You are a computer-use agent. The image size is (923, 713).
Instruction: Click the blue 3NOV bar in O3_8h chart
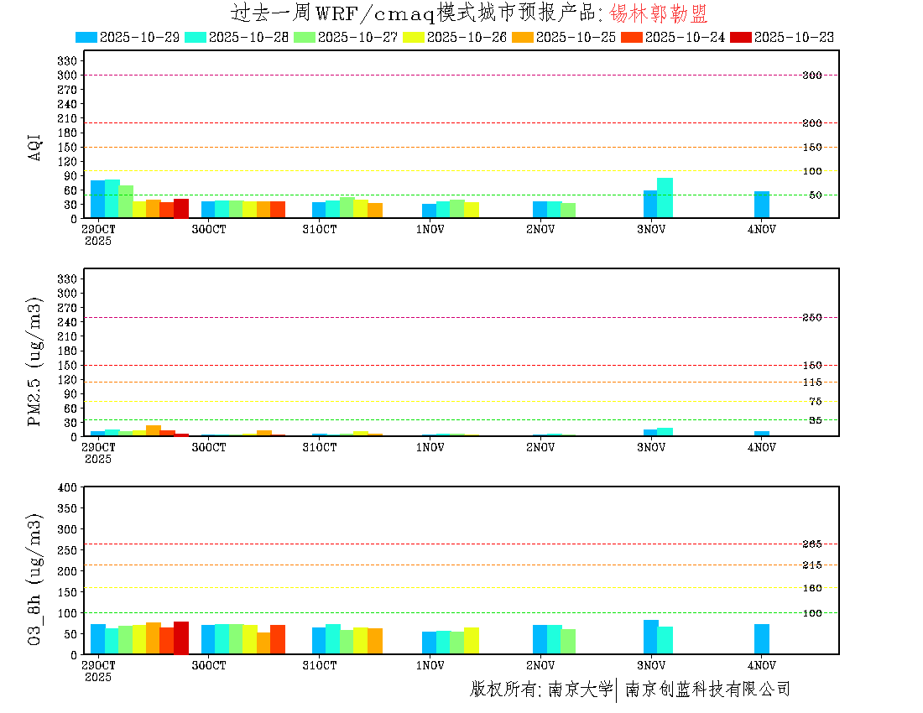coord(650,637)
